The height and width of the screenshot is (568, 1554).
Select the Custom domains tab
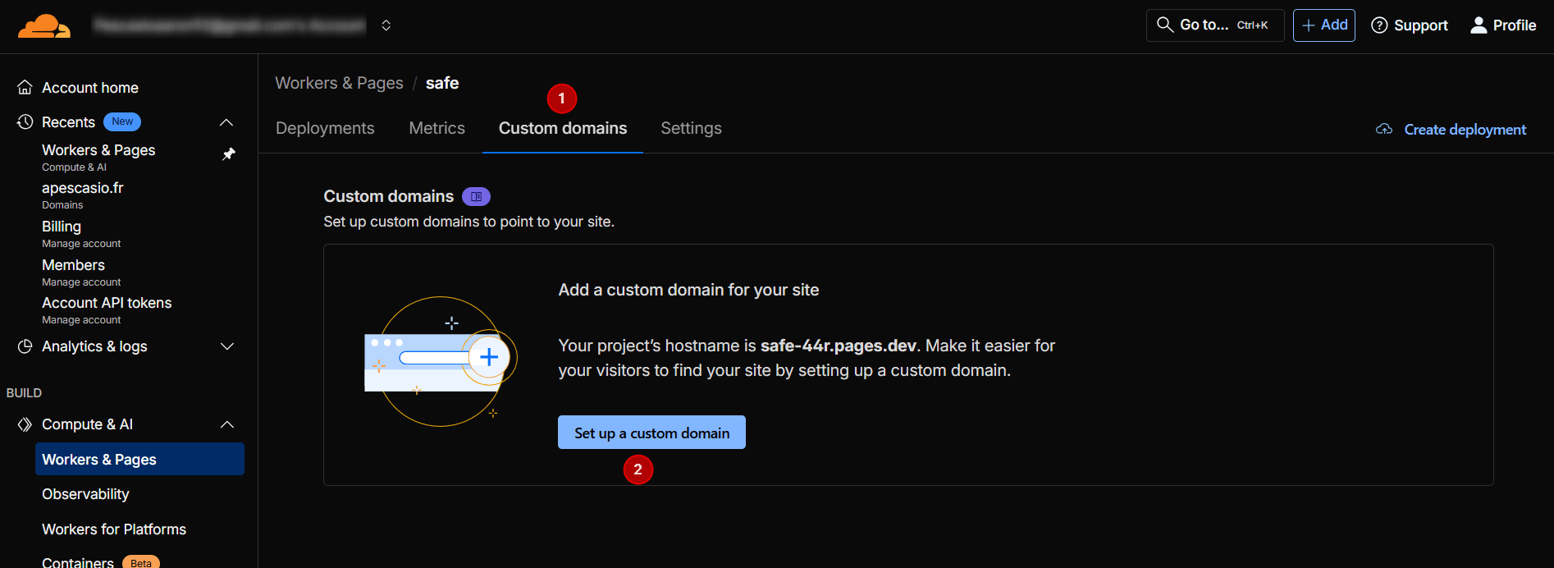pos(563,128)
